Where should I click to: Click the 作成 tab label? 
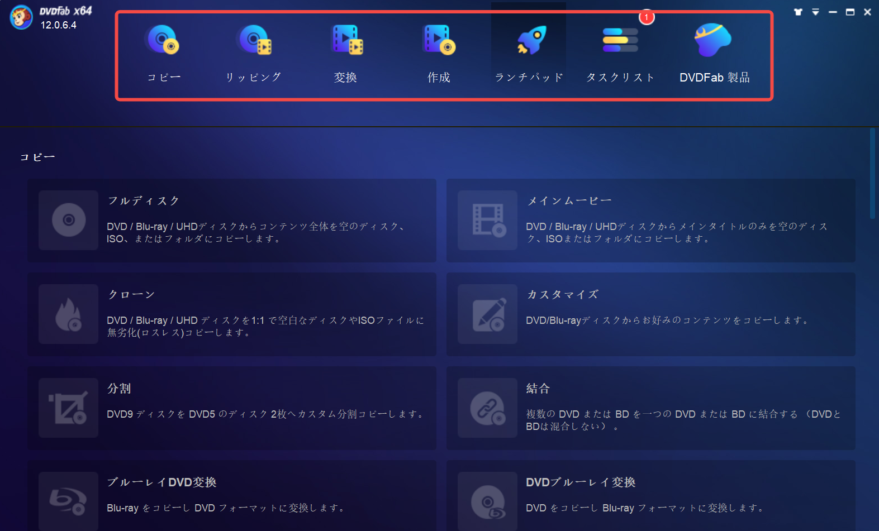pos(439,77)
